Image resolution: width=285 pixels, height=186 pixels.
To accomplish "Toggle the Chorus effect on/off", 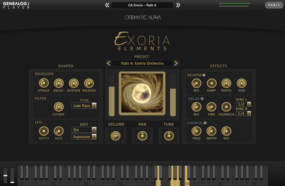I will 205,123.
